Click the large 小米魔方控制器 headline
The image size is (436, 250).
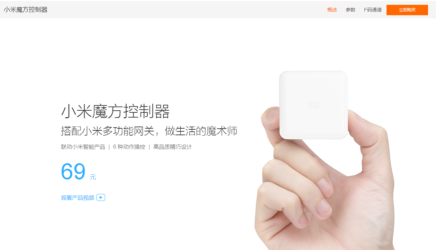click(116, 111)
